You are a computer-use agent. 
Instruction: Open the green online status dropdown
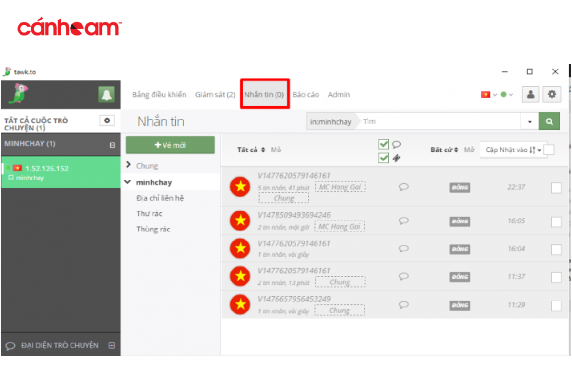pos(507,95)
